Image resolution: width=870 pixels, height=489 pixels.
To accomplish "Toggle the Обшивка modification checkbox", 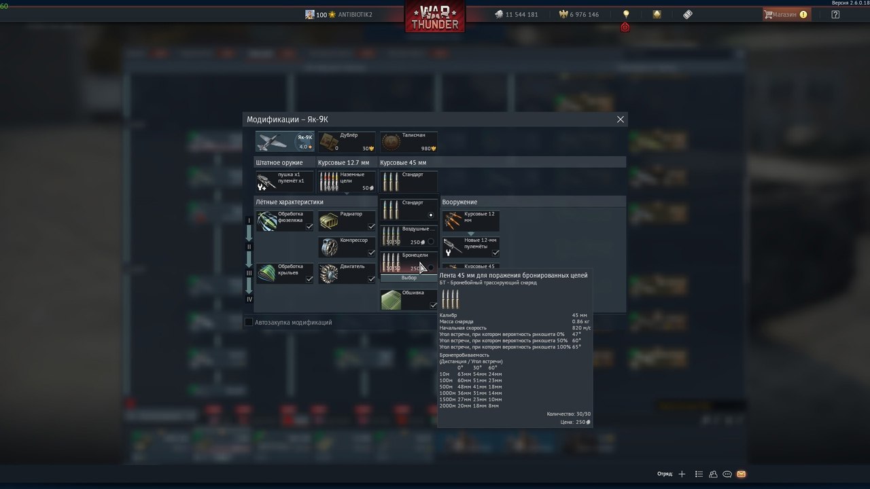I will (x=433, y=306).
